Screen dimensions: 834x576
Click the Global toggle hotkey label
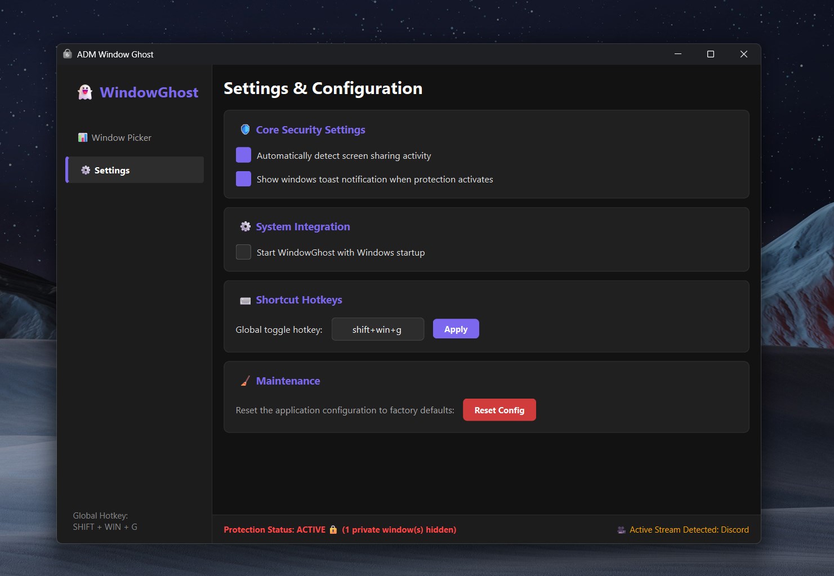tap(279, 330)
